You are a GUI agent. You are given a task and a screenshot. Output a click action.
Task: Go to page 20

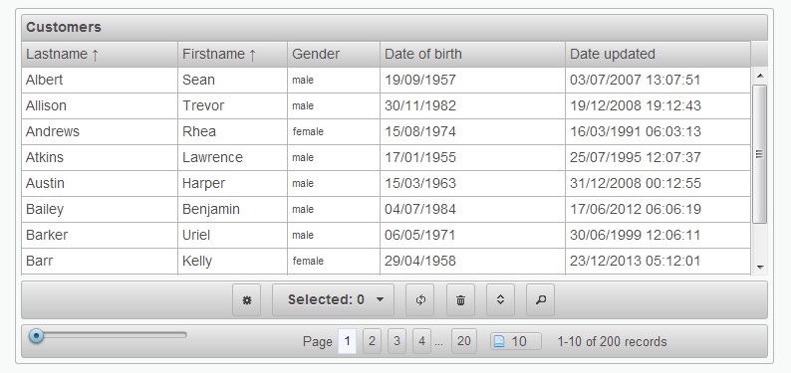(x=464, y=341)
